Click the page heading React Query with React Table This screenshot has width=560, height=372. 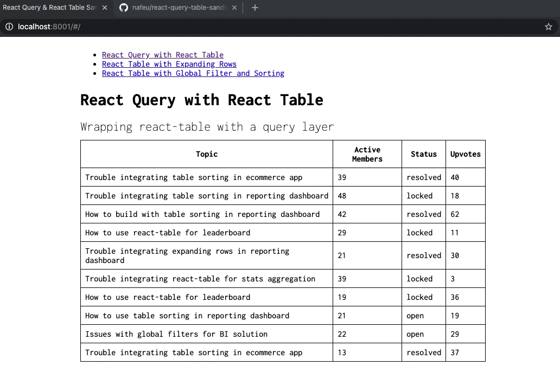(x=201, y=100)
